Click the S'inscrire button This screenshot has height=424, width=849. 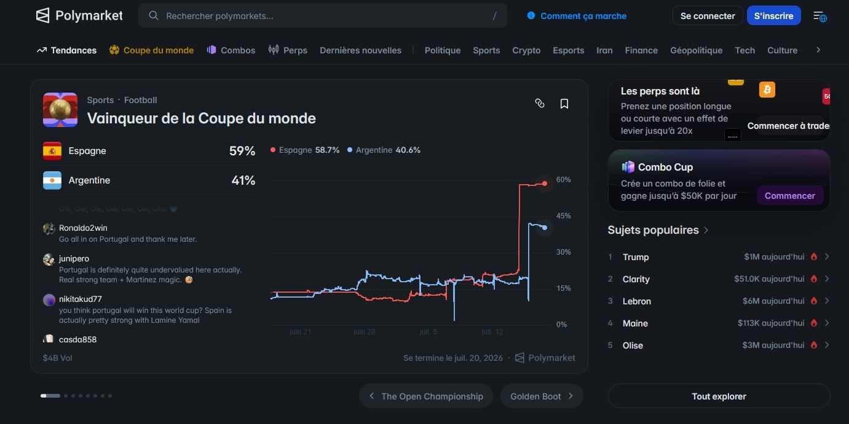(773, 16)
